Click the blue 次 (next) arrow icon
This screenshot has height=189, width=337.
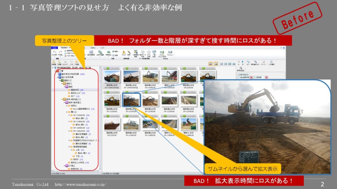pyautogui.click(x=243, y=62)
